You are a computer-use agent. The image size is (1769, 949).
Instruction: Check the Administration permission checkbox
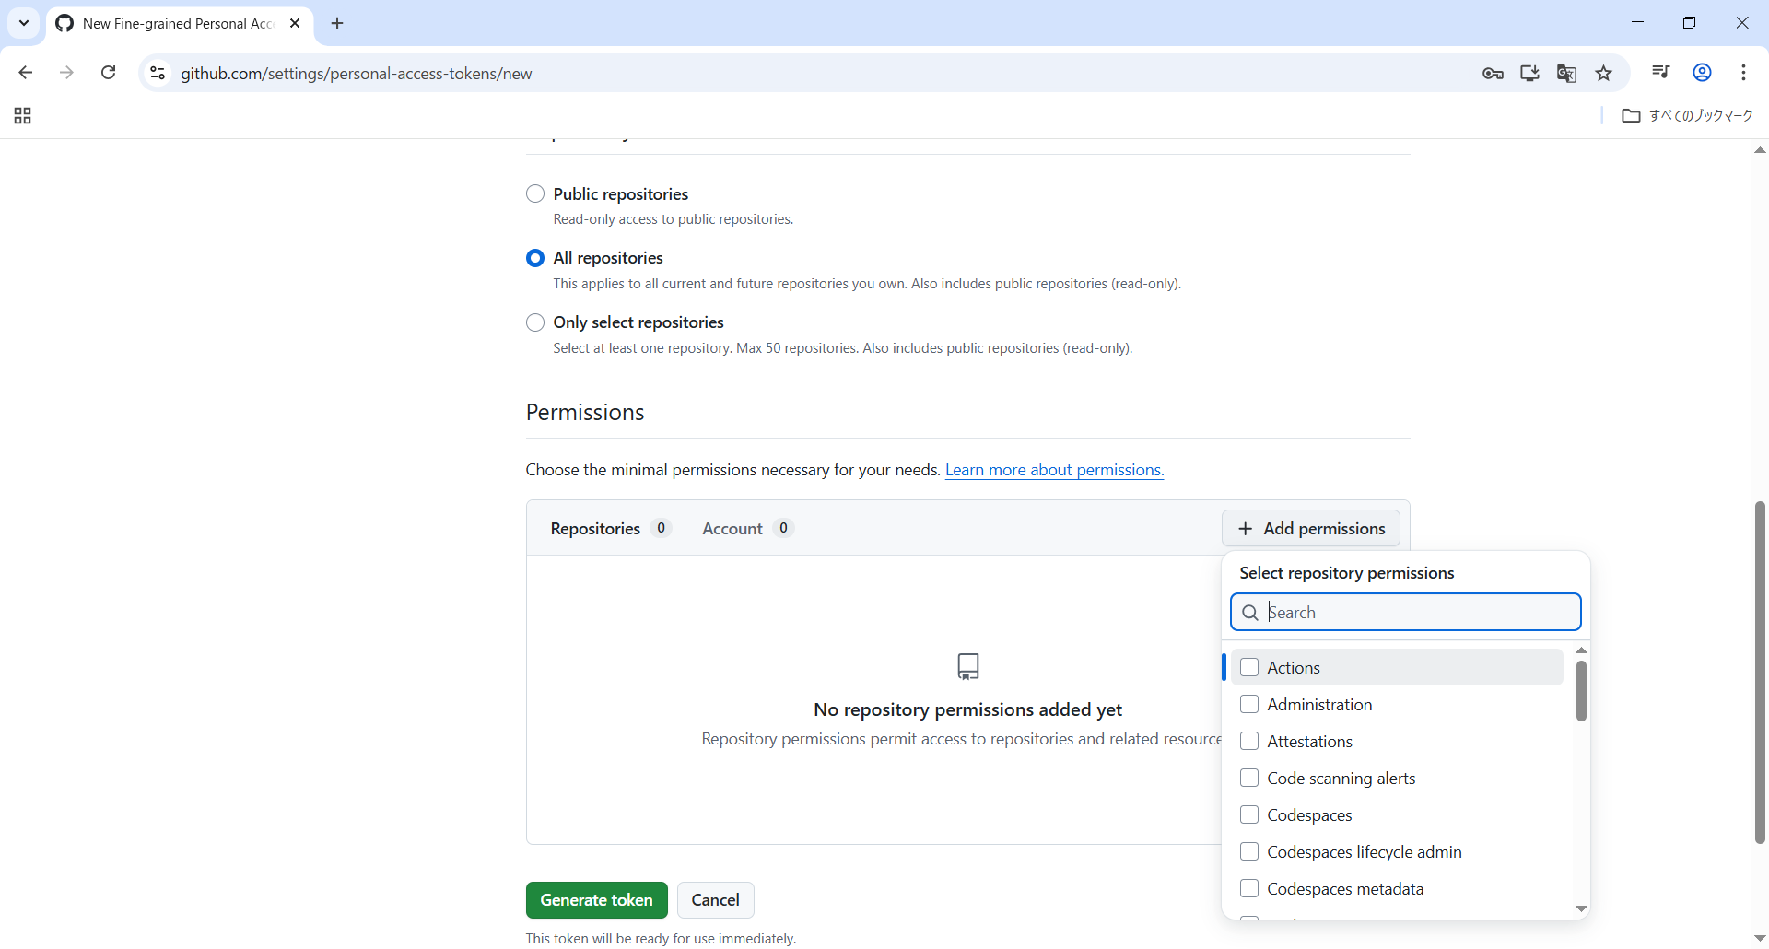tap(1249, 705)
